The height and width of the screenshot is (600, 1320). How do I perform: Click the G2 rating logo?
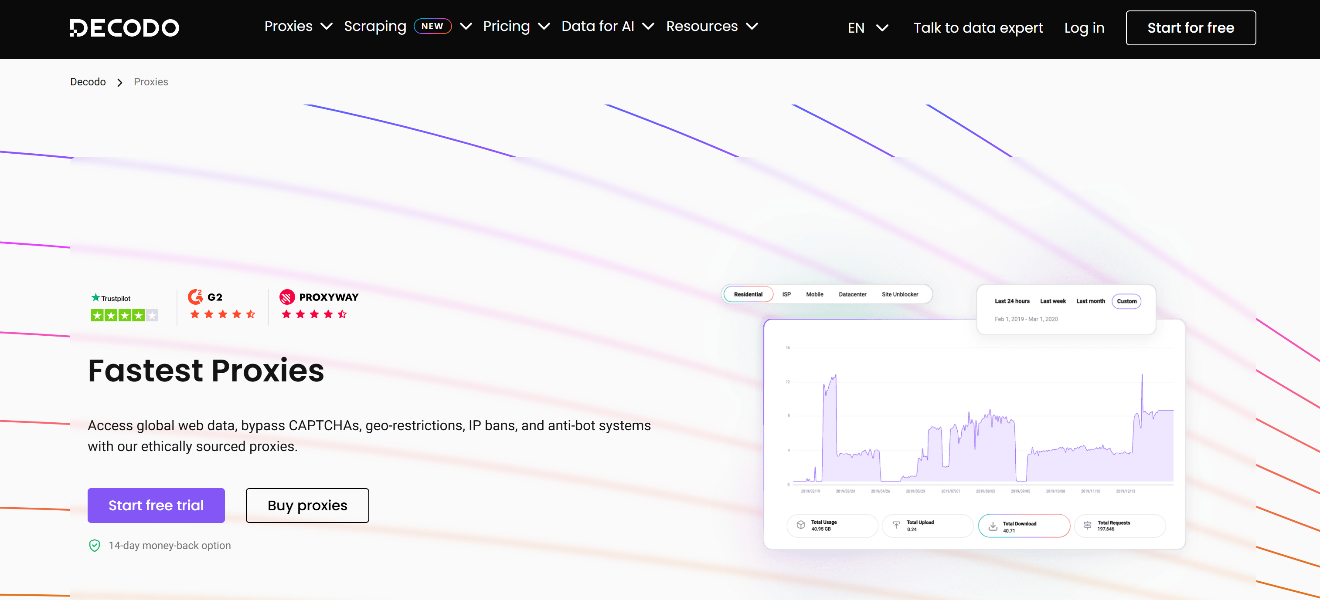coord(205,297)
